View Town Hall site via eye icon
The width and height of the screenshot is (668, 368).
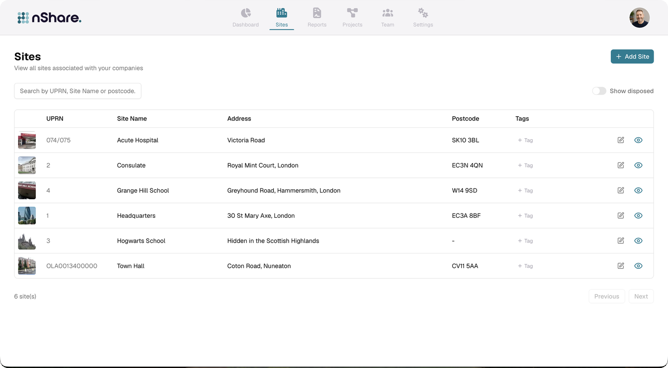(x=638, y=266)
